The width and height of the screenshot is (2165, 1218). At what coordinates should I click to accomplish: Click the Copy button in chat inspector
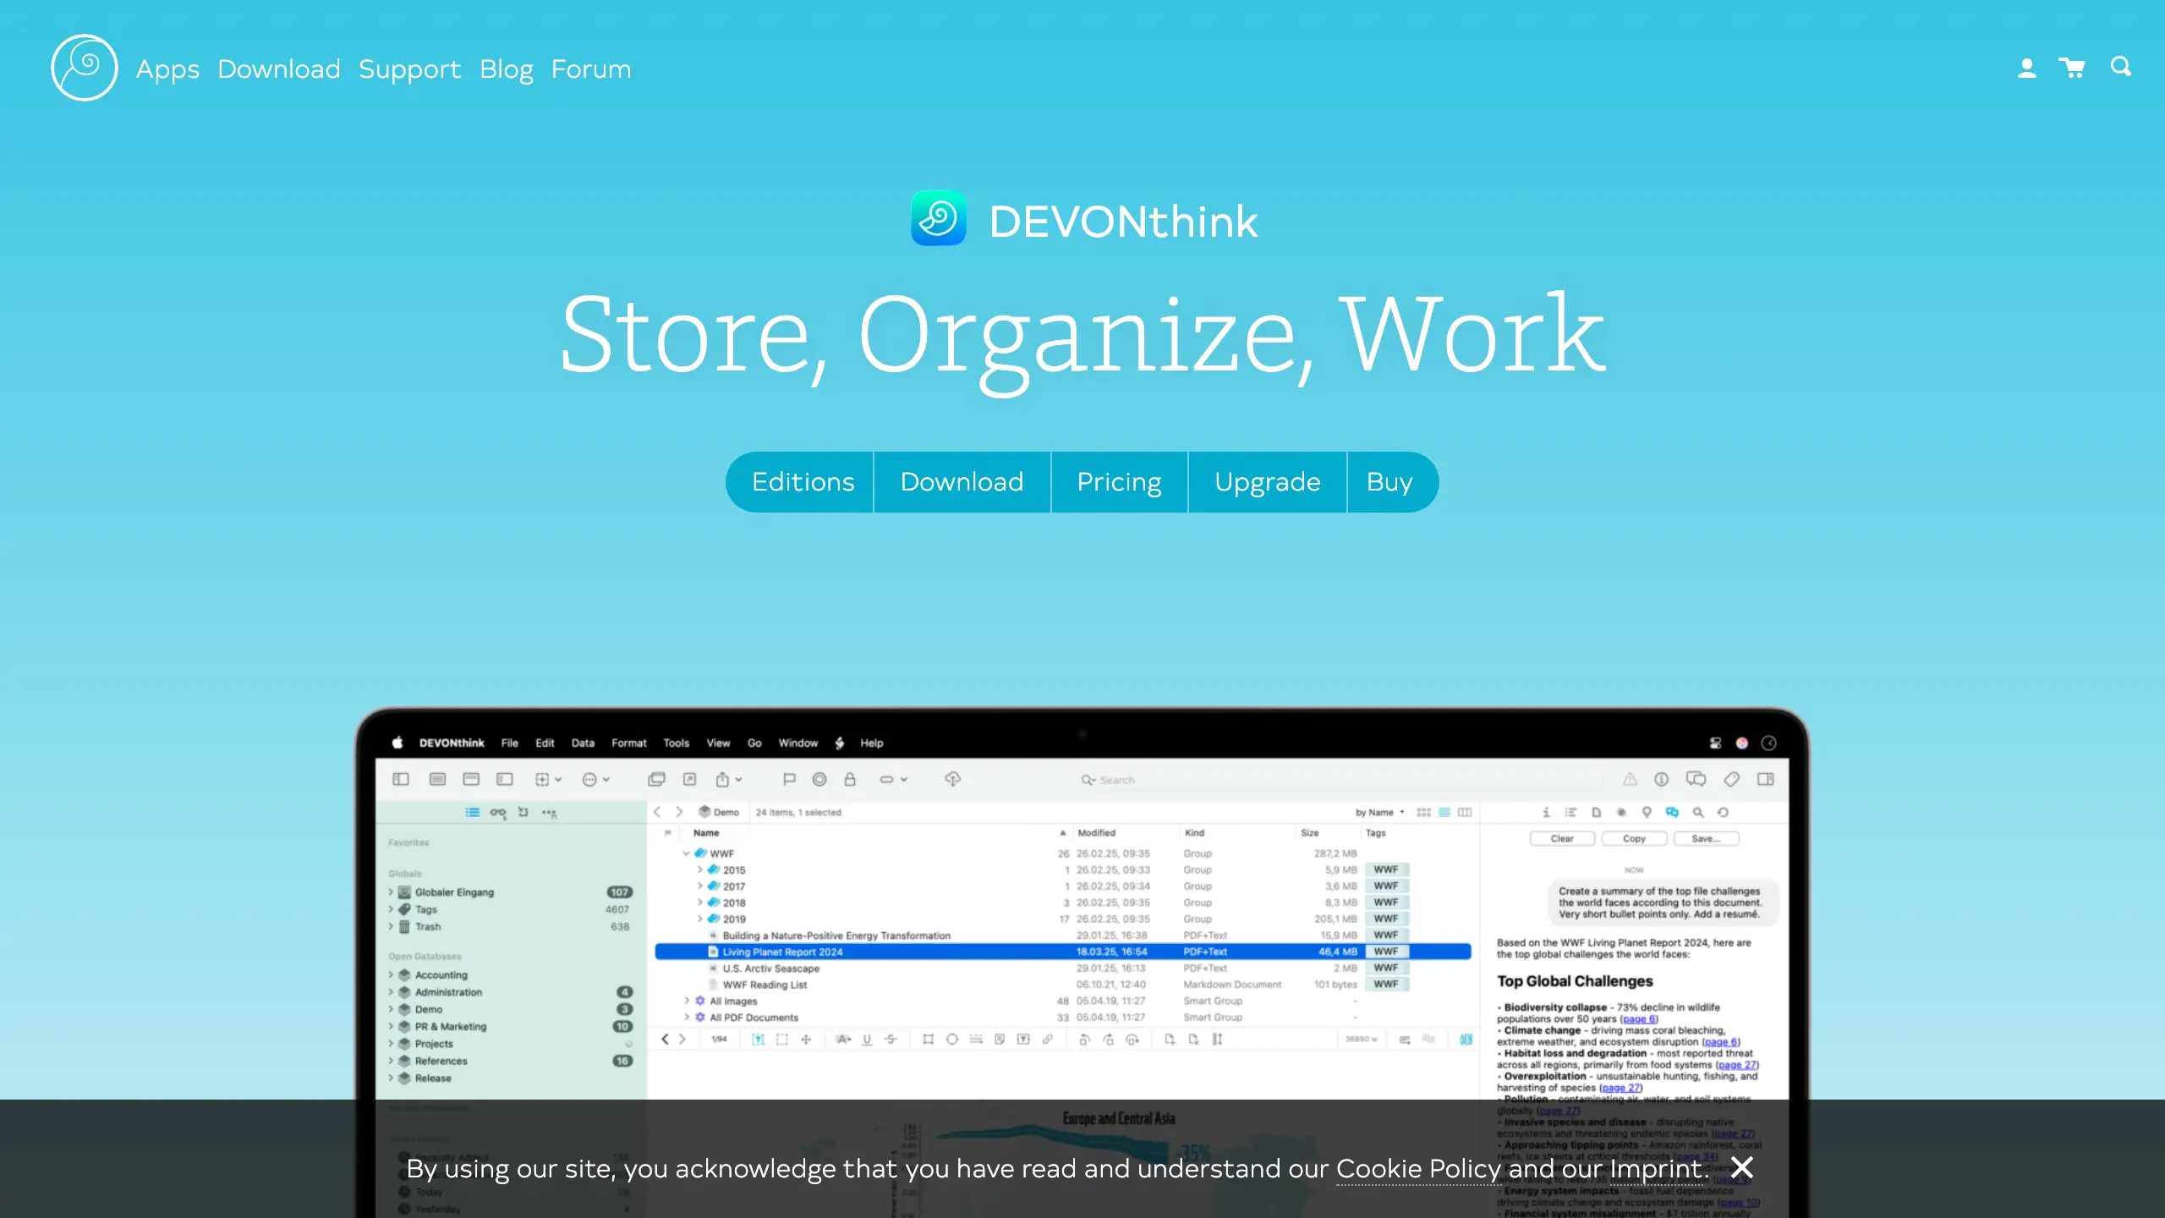pos(1634,838)
